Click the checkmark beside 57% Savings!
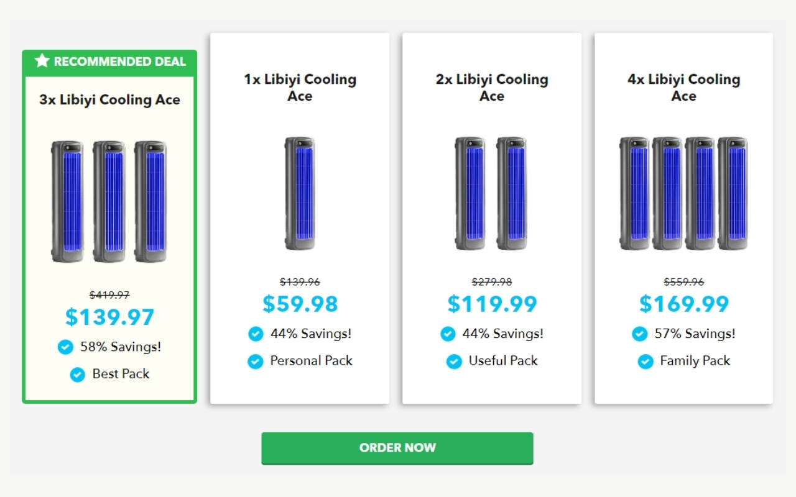This screenshot has height=497, width=796. pos(639,334)
